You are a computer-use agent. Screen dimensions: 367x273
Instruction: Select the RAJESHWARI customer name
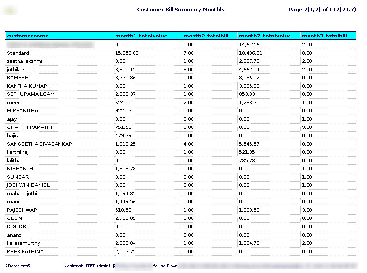[x=23, y=210]
